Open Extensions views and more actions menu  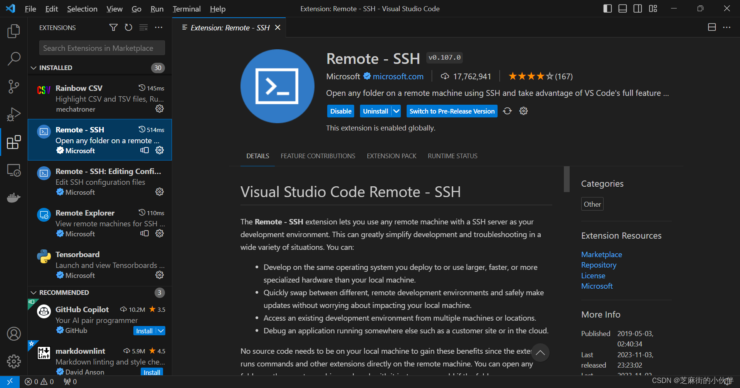[x=158, y=27]
